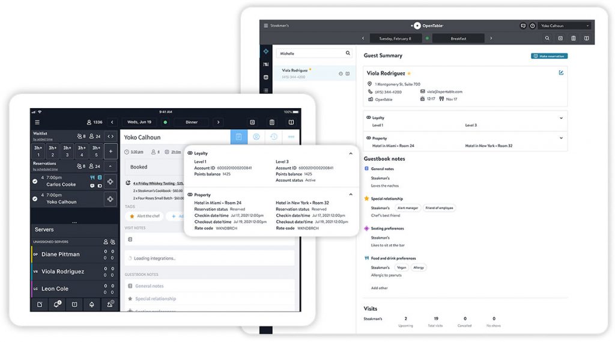
Task: Select the Breakfast shift selector
Action: pos(458,38)
